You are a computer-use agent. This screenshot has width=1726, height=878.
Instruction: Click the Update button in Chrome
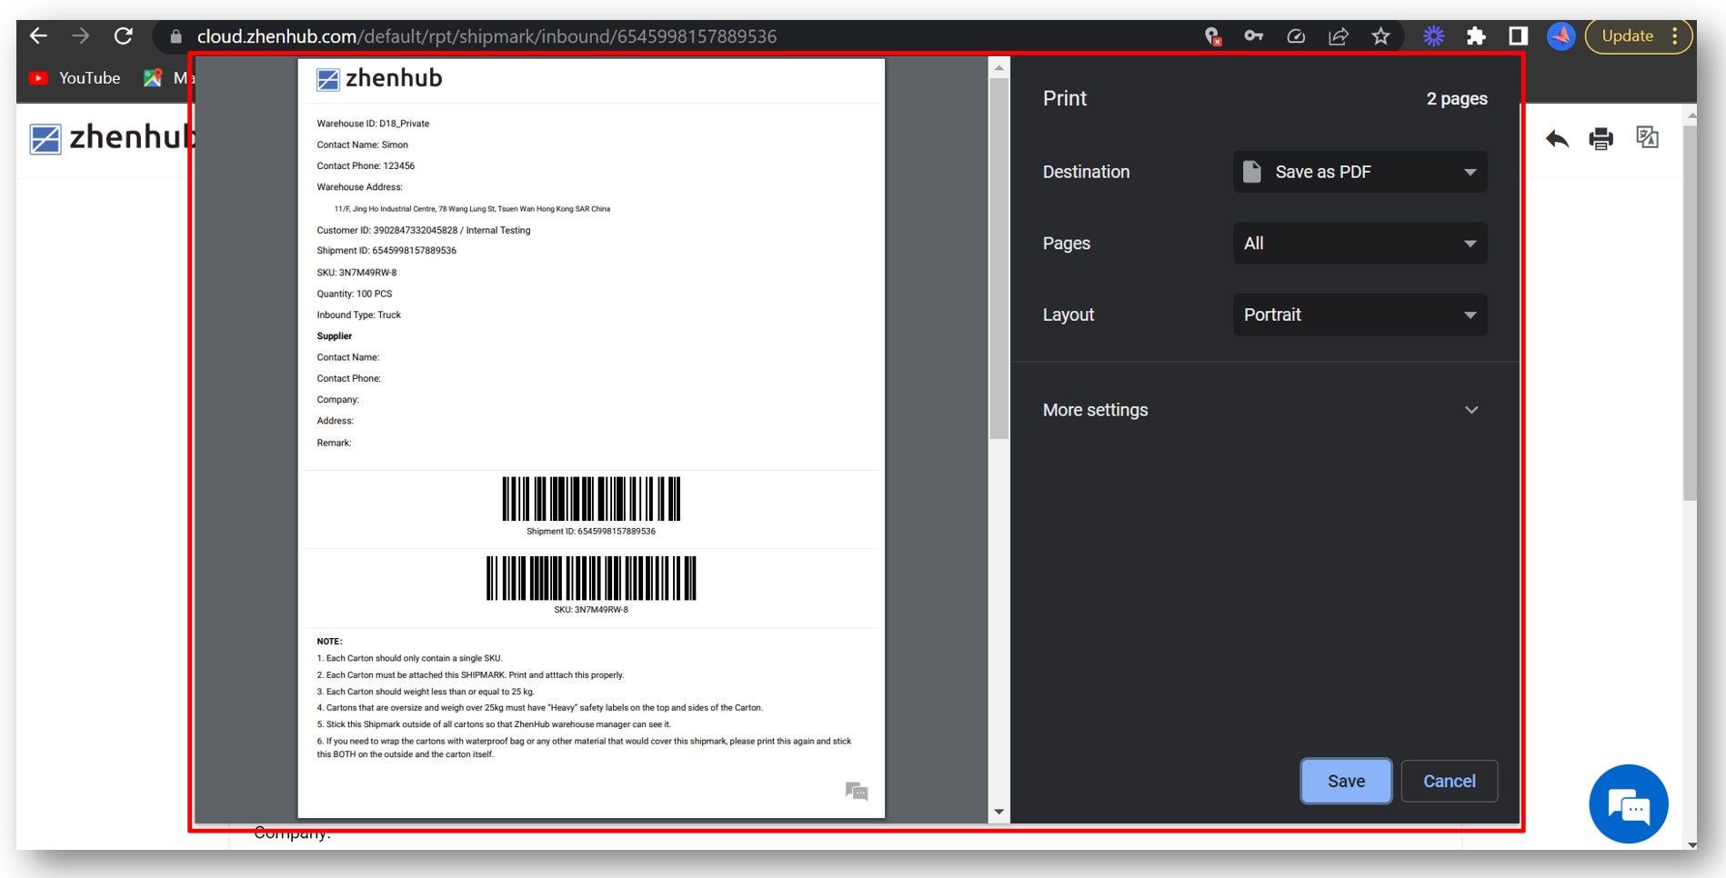coord(1627,36)
